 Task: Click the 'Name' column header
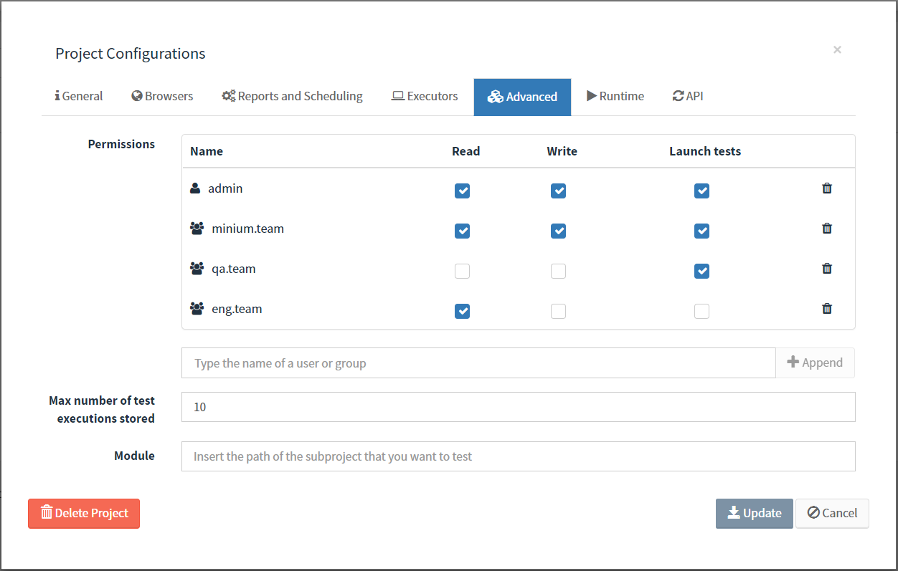207,151
